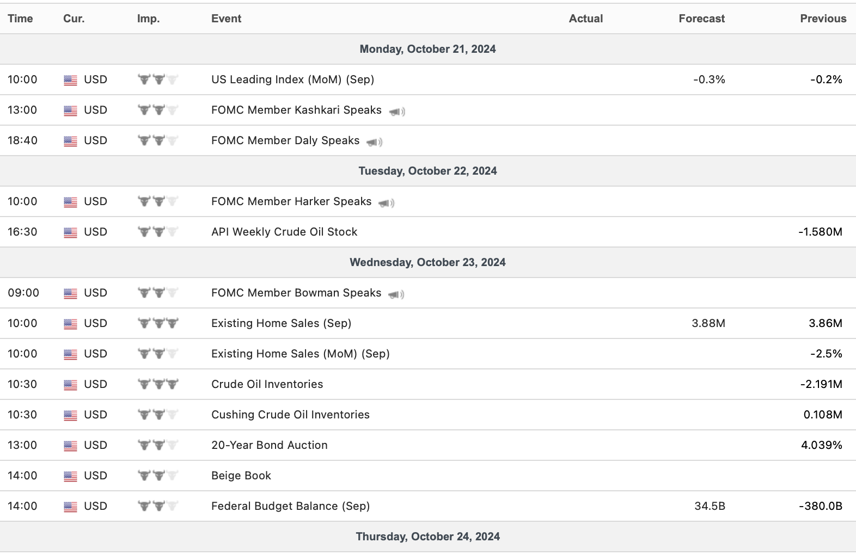Image resolution: width=856 pixels, height=555 pixels.
Task: Click megaphone icon beside Harker Speaks
Action: (387, 203)
